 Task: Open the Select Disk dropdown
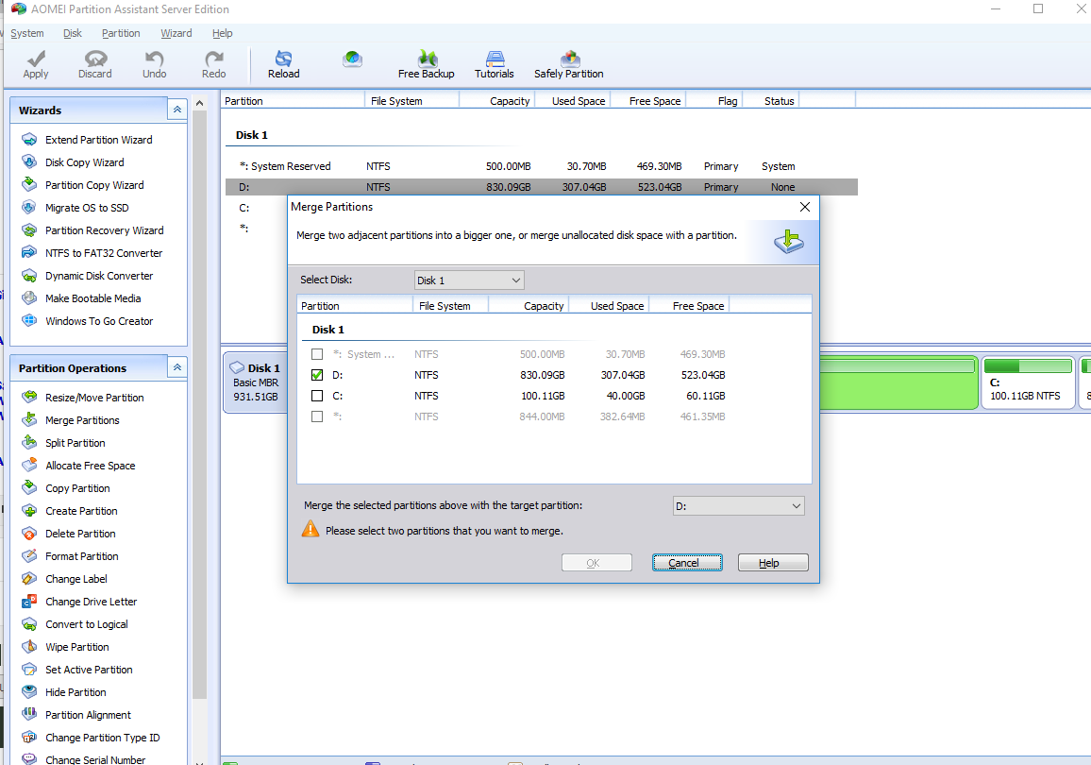click(x=469, y=280)
